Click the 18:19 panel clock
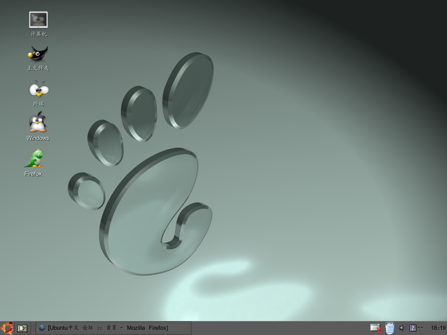447x335 pixels. click(x=438, y=328)
